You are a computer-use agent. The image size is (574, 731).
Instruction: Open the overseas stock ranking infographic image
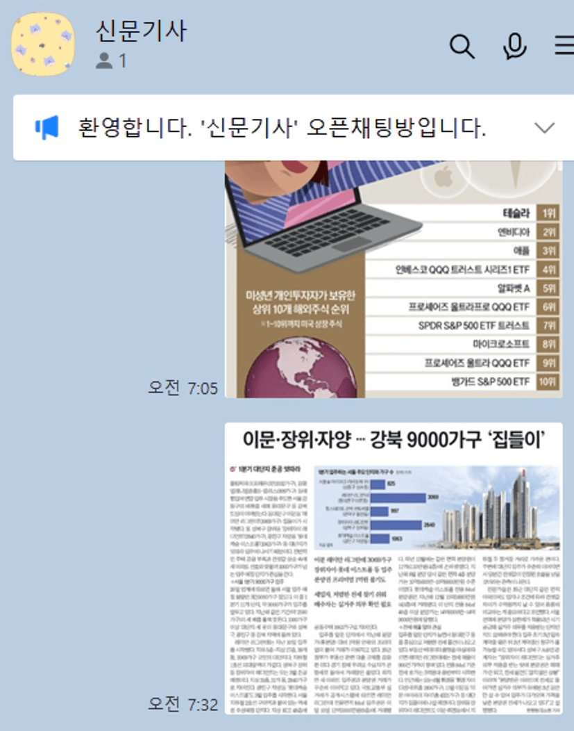tap(394, 279)
